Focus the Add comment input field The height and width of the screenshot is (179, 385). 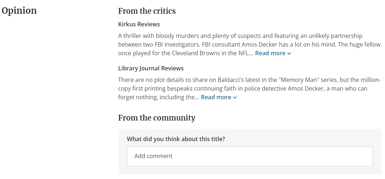click(250, 156)
